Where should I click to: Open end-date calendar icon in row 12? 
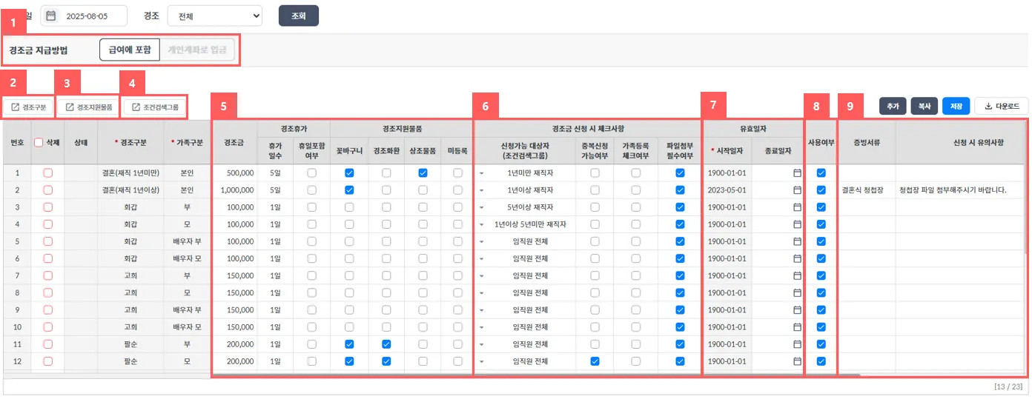click(798, 361)
